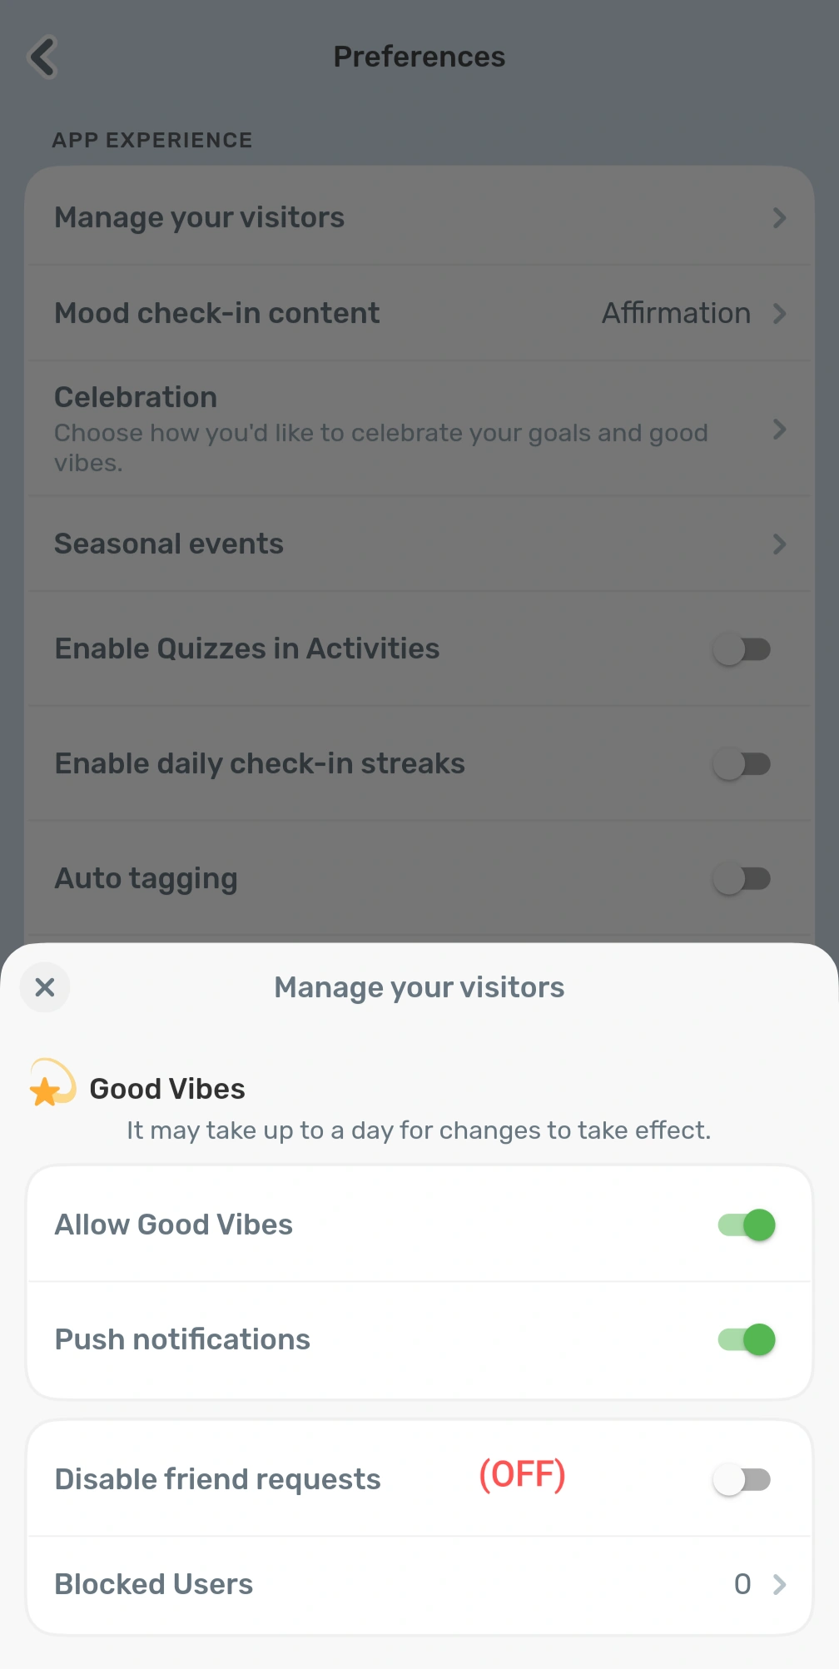Screen dimensions: 839x1669
Task: Tap the Good Vibes star icon
Action: tap(52, 1083)
